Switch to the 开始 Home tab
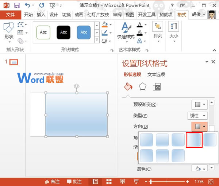 [28, 15]
